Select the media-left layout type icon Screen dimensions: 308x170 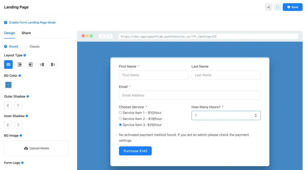click(x=53, y=65)
